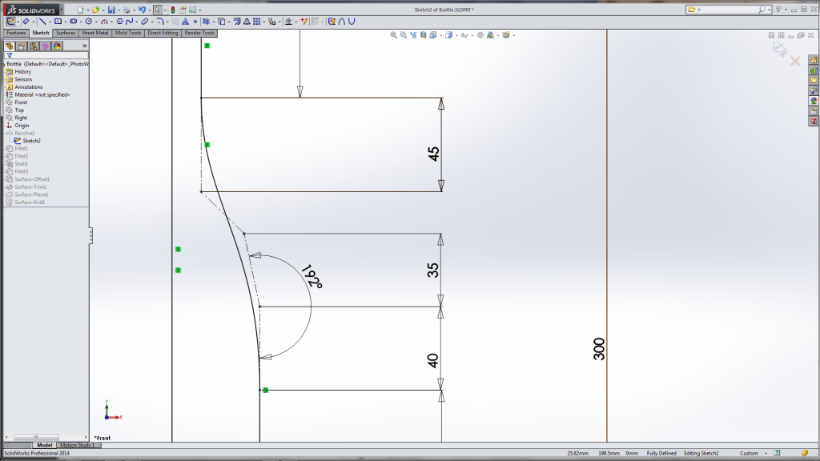Activate the Trim Entities tool
The image size is (820, 461).
pyautogui.click(x=205, y=23)
